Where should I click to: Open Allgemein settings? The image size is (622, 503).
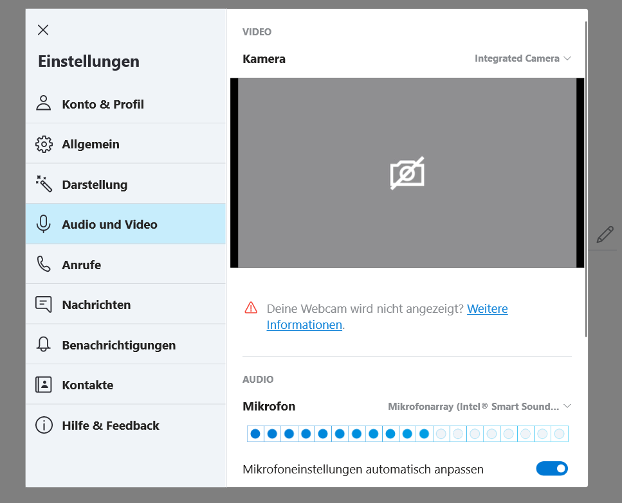coord(125,144)
